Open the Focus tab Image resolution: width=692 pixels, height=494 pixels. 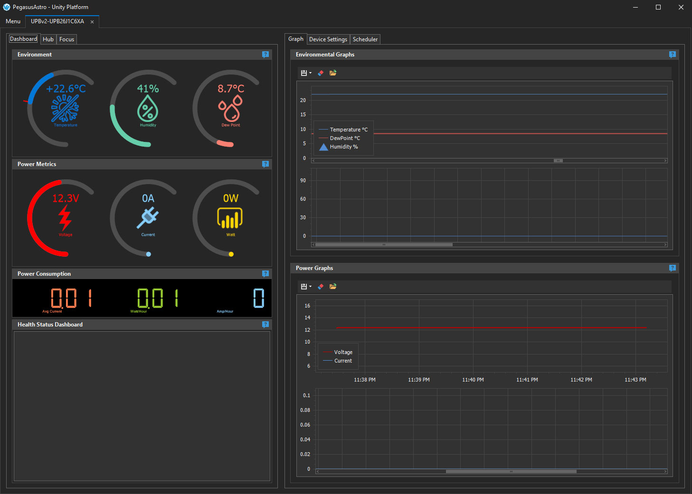point(66,39)
